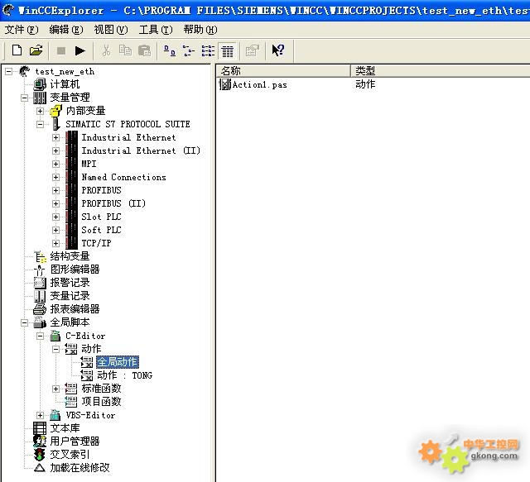
Task: Expand the PROFIBUS channel unit
Action: (55, 190)
